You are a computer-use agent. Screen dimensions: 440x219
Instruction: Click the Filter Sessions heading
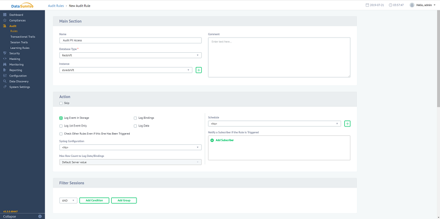tap(71, 183)
